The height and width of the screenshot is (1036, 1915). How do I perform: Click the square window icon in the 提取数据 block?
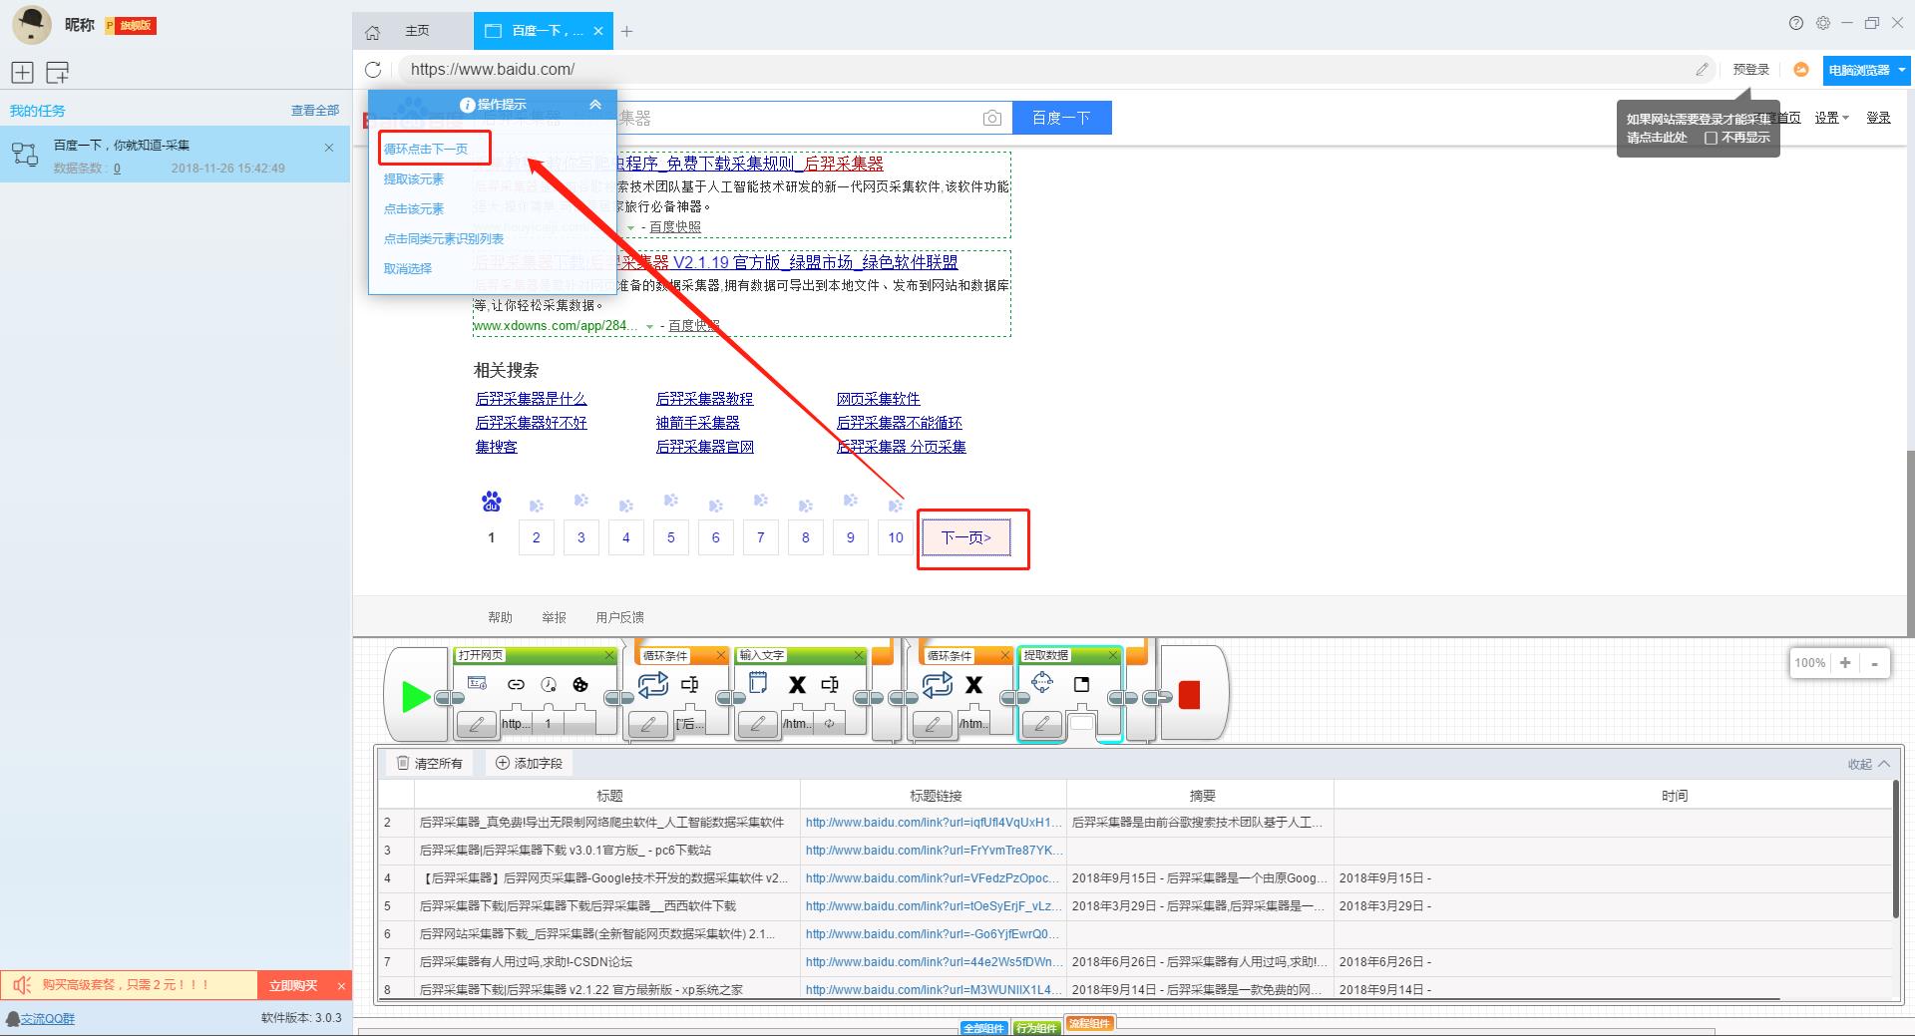[x=1081, y=684]
